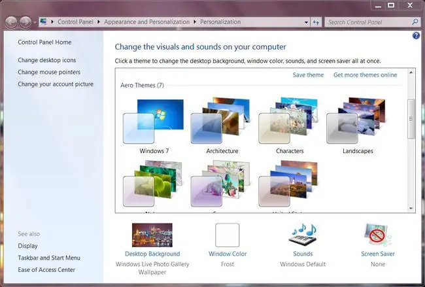Open recent pages dropdown beside navigation arrows
The width and height of the screenshot is (425, 287).
[x=35, y=22]
